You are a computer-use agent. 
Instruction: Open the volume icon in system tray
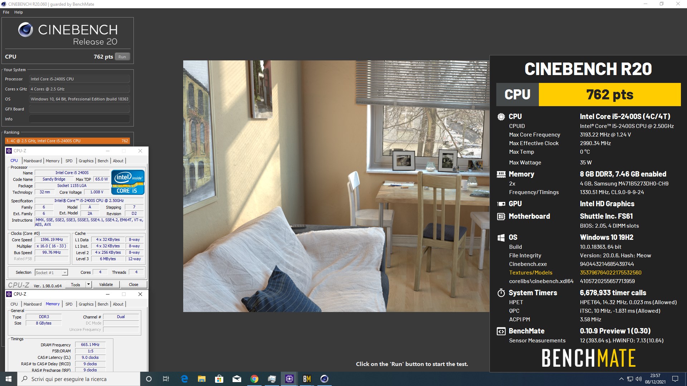pyautogui.click(x=639, y=379)
